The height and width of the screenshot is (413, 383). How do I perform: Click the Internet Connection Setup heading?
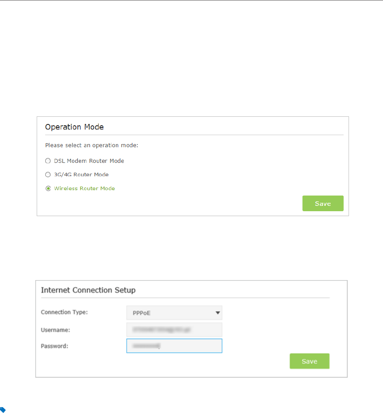[88, 290]
